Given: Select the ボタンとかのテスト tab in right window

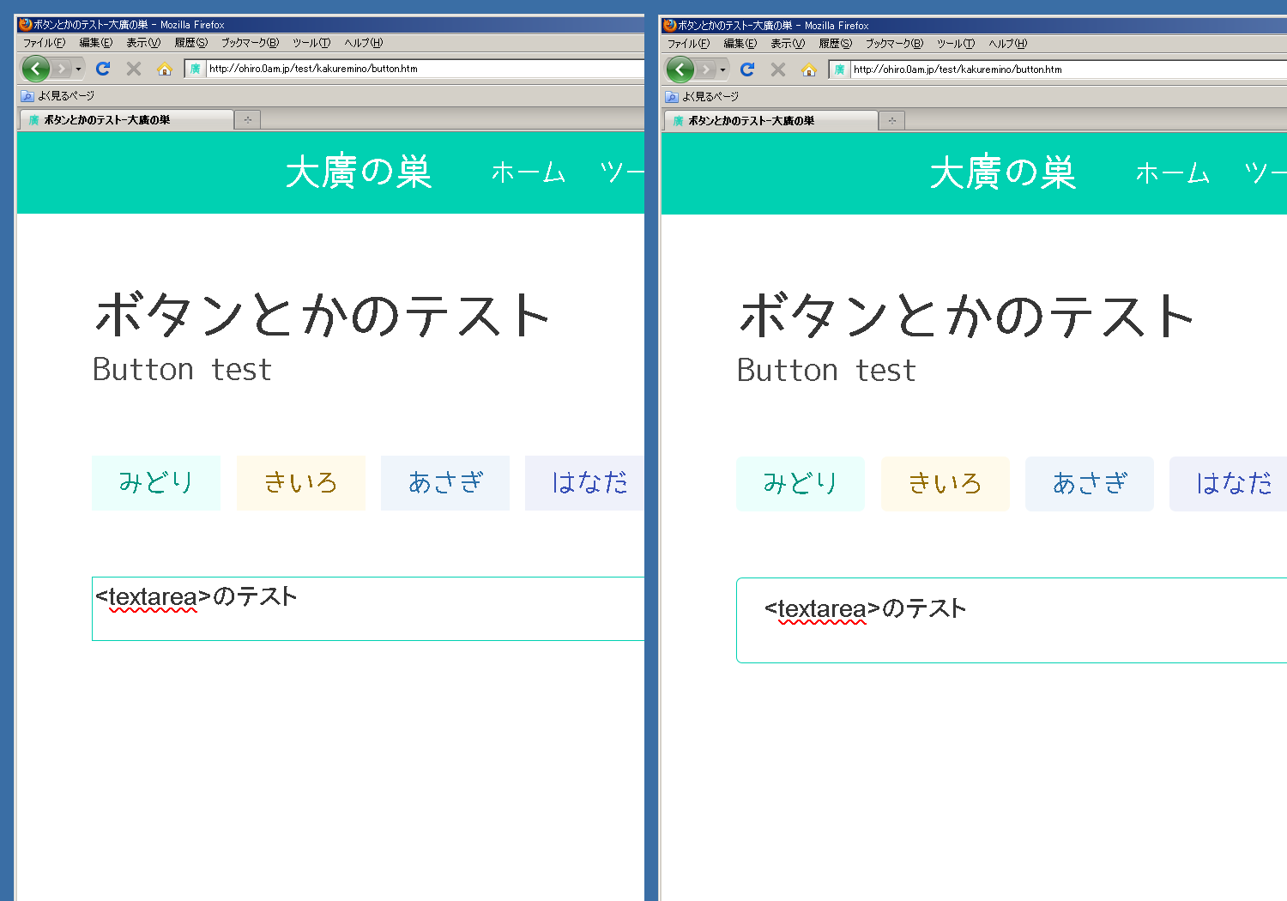Looking at the screenshot, I should pos(770,121).
